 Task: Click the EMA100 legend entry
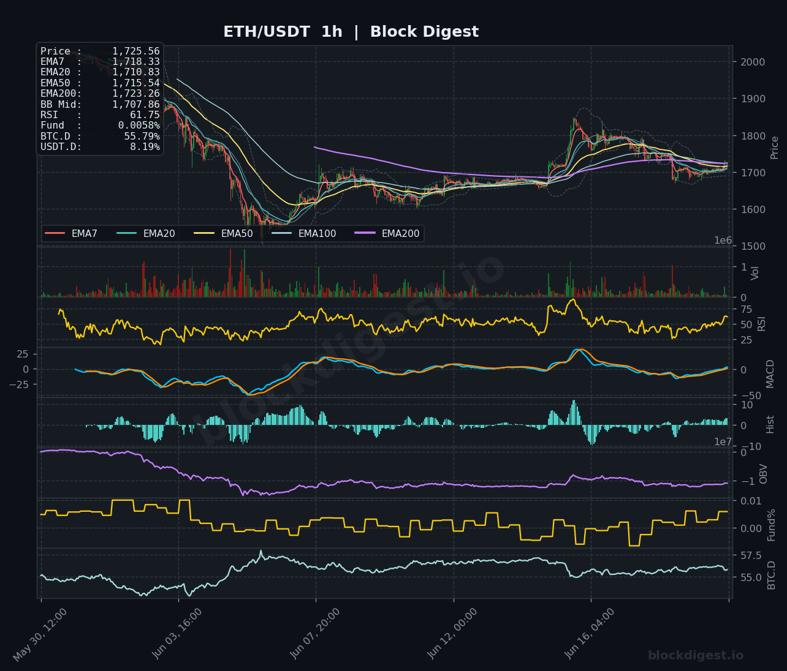click(304, 233)
